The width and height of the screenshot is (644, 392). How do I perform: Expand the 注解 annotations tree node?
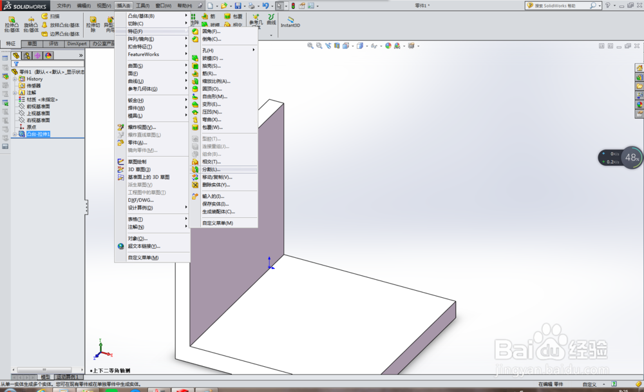(15, 93)
